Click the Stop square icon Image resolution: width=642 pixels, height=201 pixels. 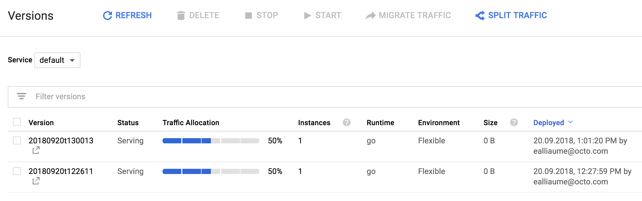click(248, 16)
